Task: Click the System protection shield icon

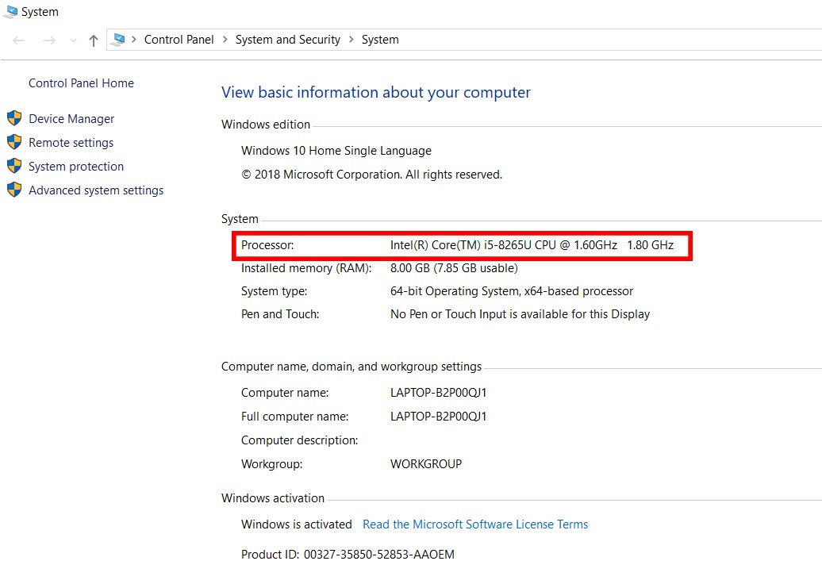Action: 15,166
